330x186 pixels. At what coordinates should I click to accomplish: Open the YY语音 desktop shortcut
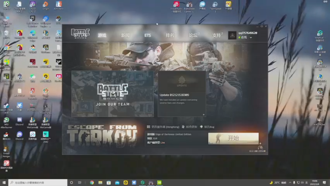229,6
